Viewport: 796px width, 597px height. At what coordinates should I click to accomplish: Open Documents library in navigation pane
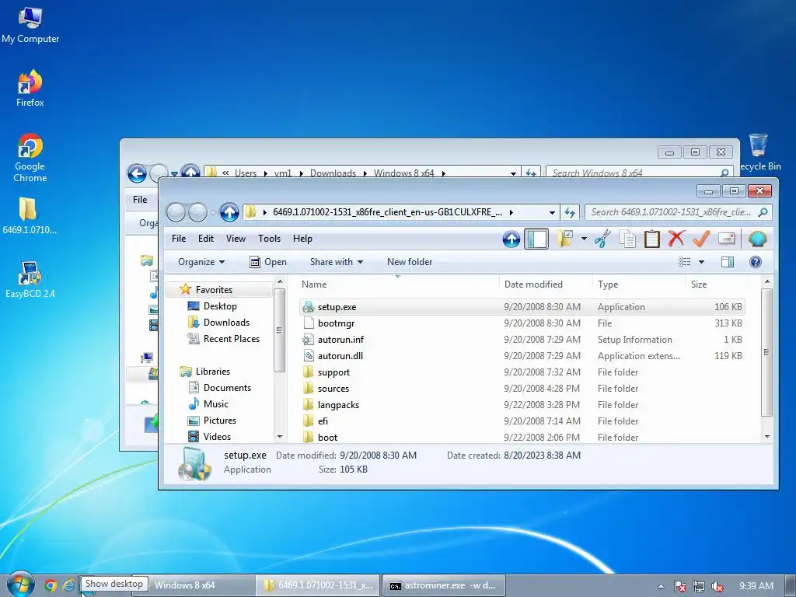[x=227, y=388]
